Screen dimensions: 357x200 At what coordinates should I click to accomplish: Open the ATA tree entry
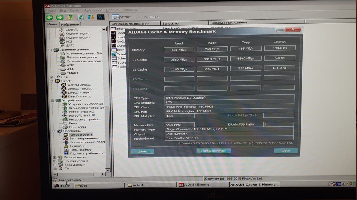(70, 69)
